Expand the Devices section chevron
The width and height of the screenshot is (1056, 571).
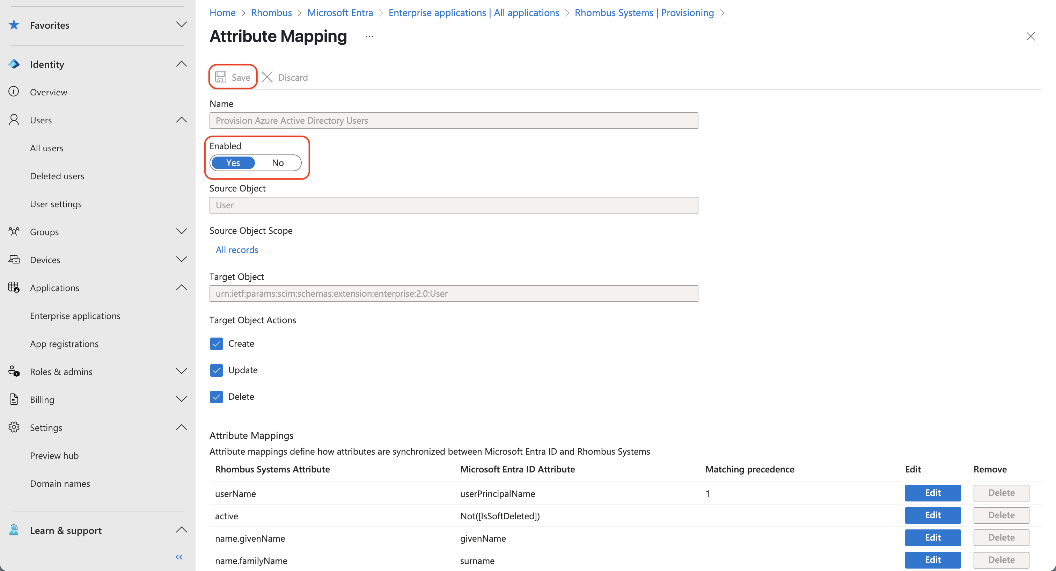[x=181, y=259]
